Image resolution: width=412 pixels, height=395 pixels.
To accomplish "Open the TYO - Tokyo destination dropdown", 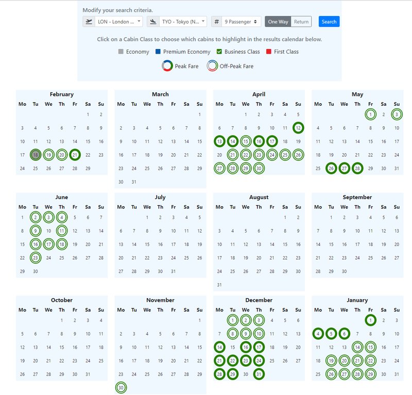I will (183, 22).
